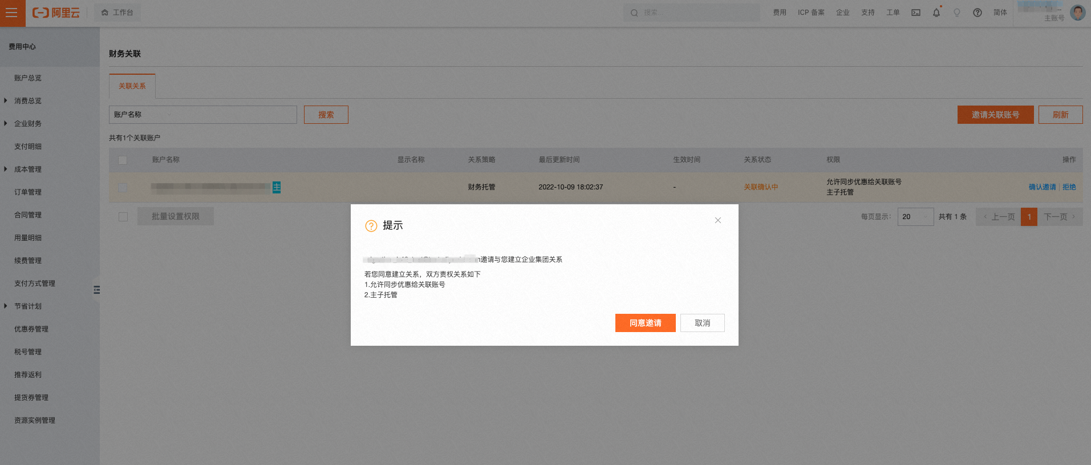Expand 成本管理 in the sidebar
The image size is (1091, 465).
tap(28, 169)
